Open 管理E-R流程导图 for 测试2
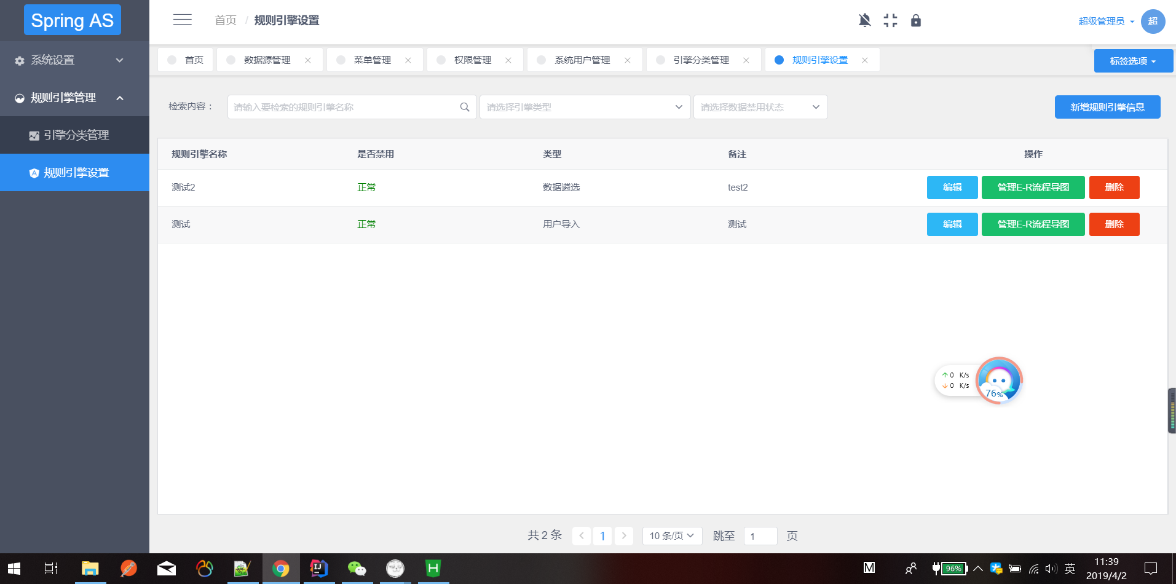Screen dimensions: 1176x584 [x=1033, y=187]
